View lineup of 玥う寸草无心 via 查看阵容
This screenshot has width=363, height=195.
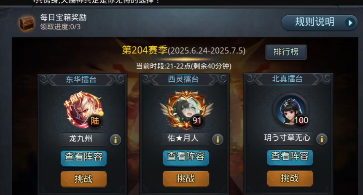290,157
